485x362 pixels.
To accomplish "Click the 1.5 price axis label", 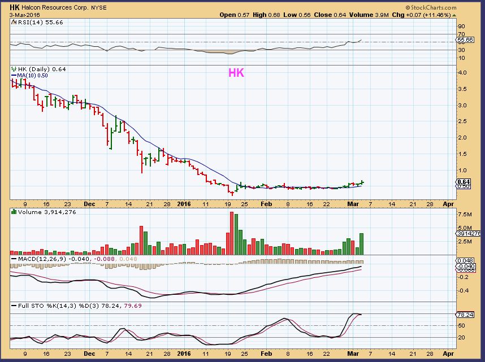I will pyautogui.click(x=463, y=154).
